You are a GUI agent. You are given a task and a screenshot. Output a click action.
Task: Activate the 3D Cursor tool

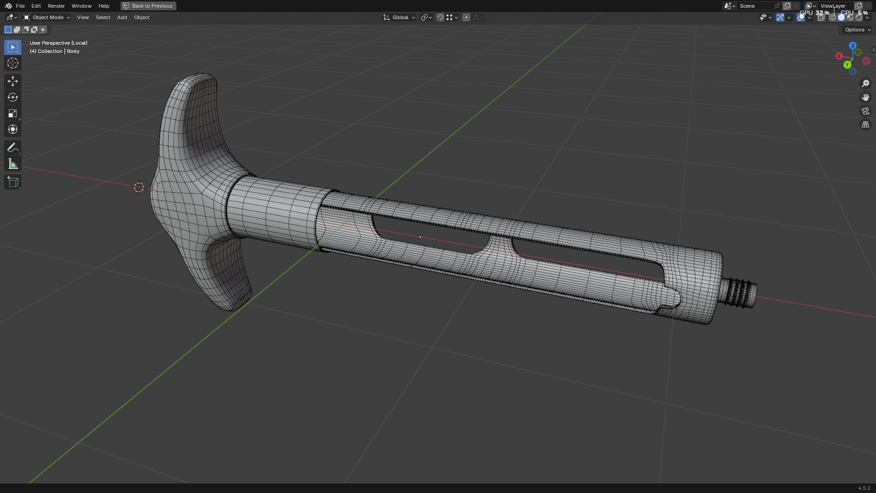[x=13, y=63]
